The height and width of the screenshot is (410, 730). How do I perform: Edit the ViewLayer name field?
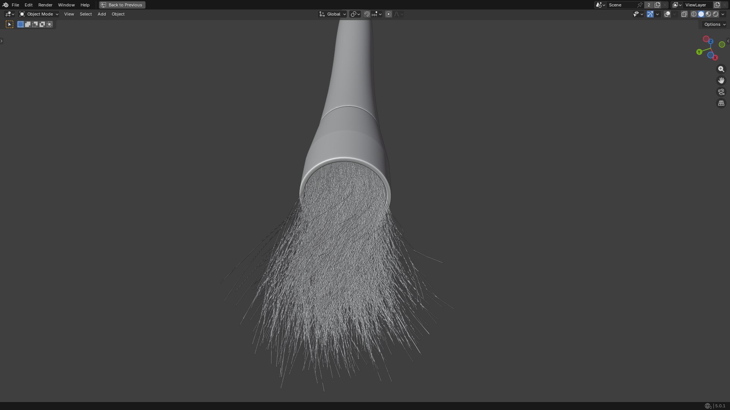698,5
